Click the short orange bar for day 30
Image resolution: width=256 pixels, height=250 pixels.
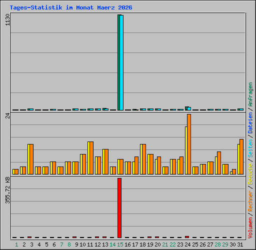coord(234,171)
